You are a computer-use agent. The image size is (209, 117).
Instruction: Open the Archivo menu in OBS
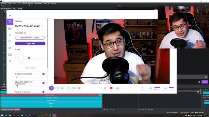pos(4,4)
